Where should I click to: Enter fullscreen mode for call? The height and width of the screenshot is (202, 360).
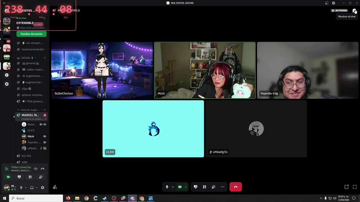tap(355, 187)
